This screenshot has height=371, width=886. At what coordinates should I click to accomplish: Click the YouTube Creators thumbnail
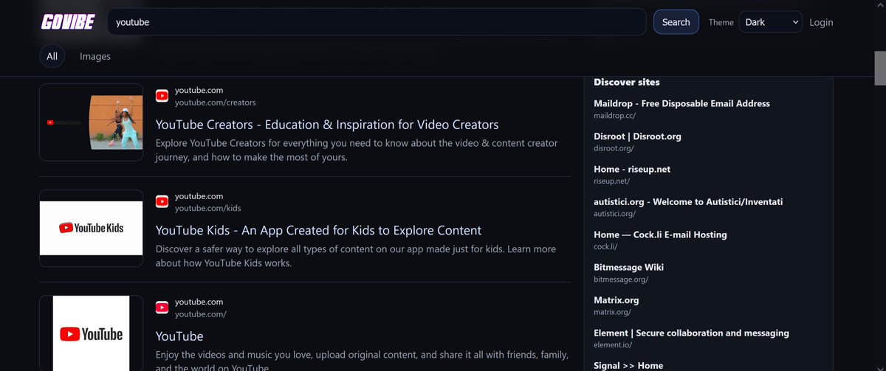[x=91, y=122]
